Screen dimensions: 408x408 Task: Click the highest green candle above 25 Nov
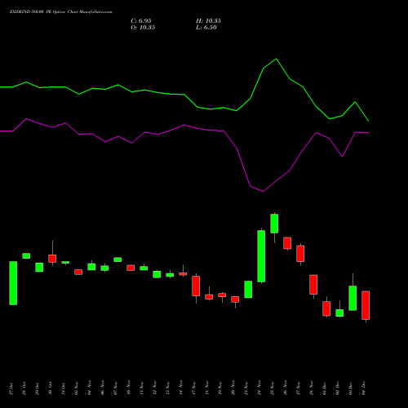tap(274, 224)
